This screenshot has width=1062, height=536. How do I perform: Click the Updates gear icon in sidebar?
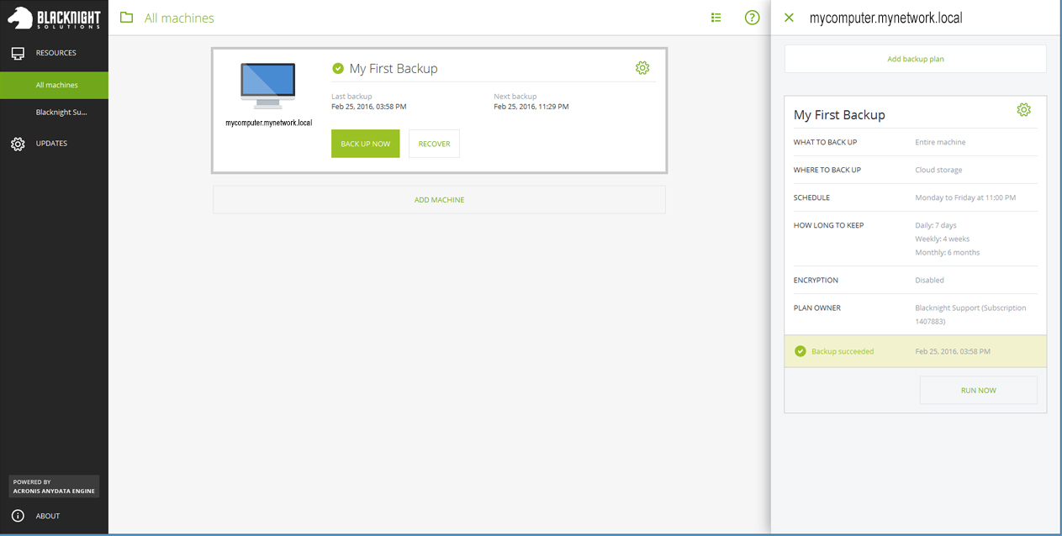[x=18, y=144]
